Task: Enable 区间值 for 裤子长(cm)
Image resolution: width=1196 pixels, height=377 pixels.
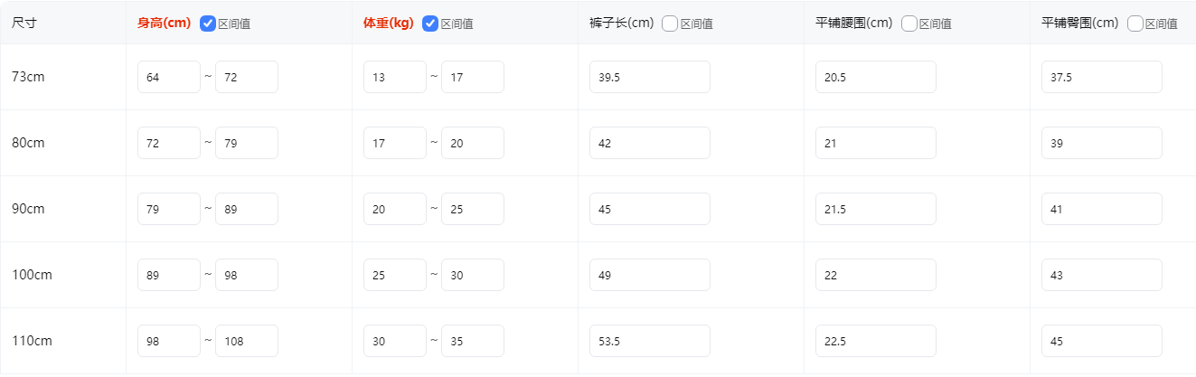Action: point(670,24)
